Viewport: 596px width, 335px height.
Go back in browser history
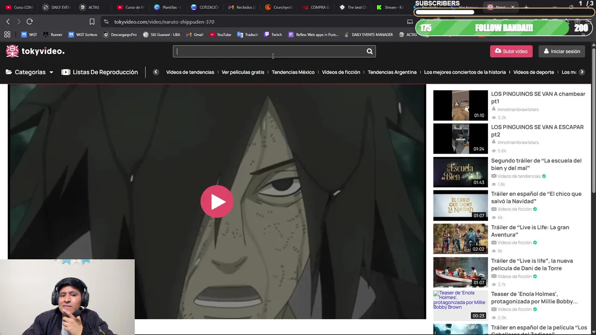(8, 21)
